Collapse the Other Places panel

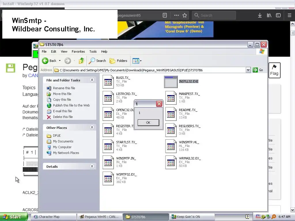[92, 127]
